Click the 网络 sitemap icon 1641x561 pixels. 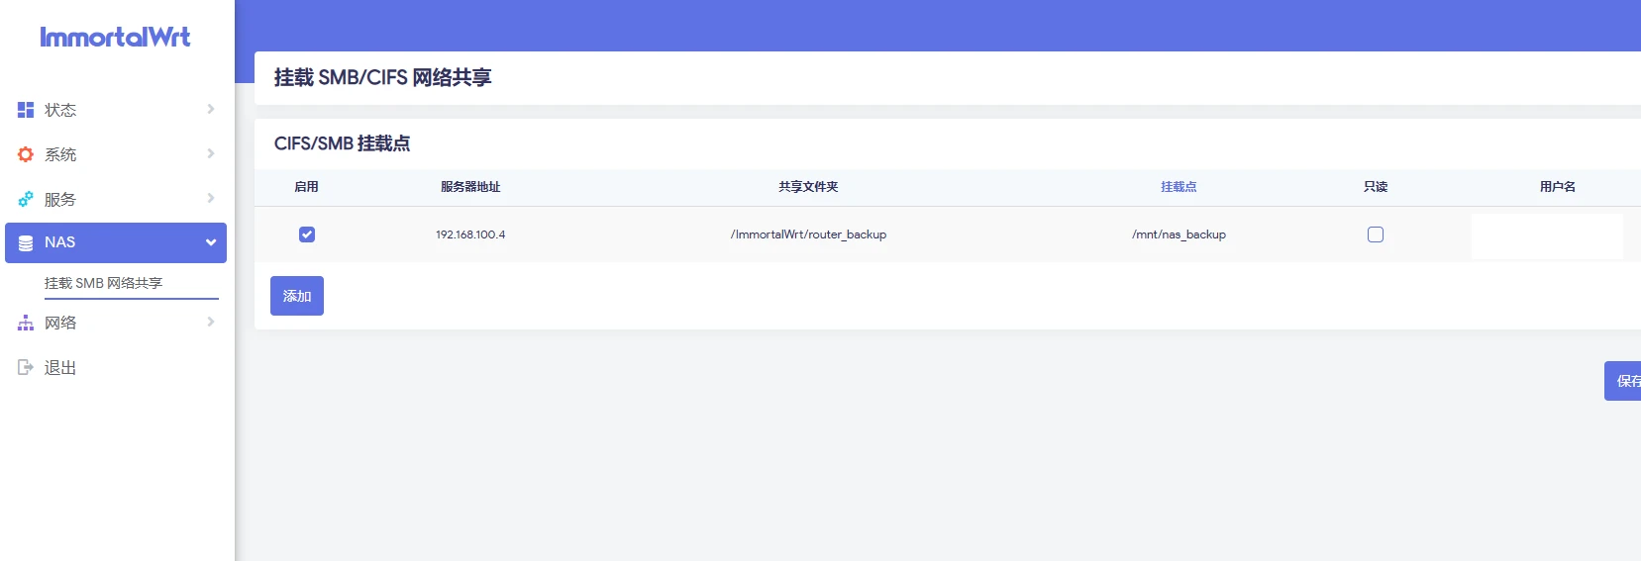click(26, 323)
